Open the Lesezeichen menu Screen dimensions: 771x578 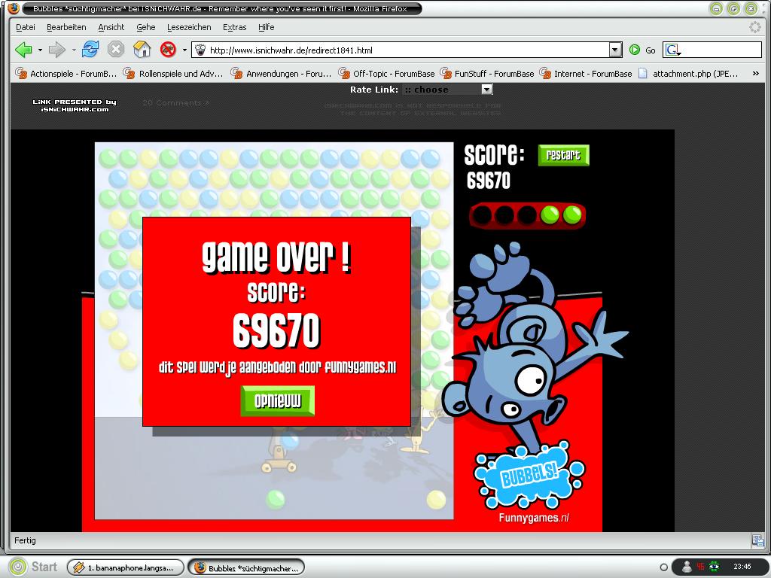pos(189,27)
